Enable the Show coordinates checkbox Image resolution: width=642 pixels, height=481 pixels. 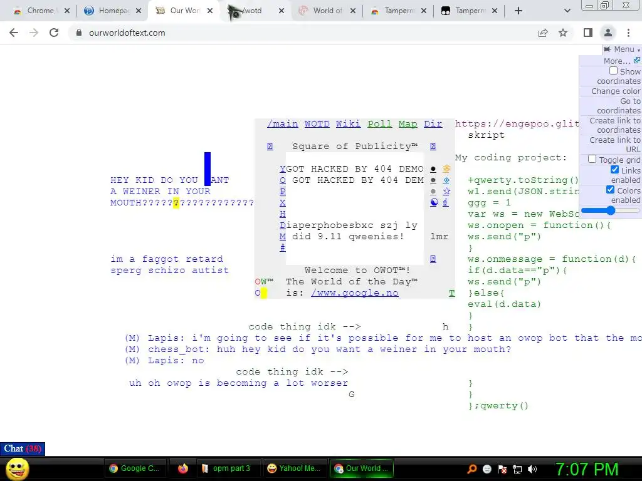click(x=613, y=71)
